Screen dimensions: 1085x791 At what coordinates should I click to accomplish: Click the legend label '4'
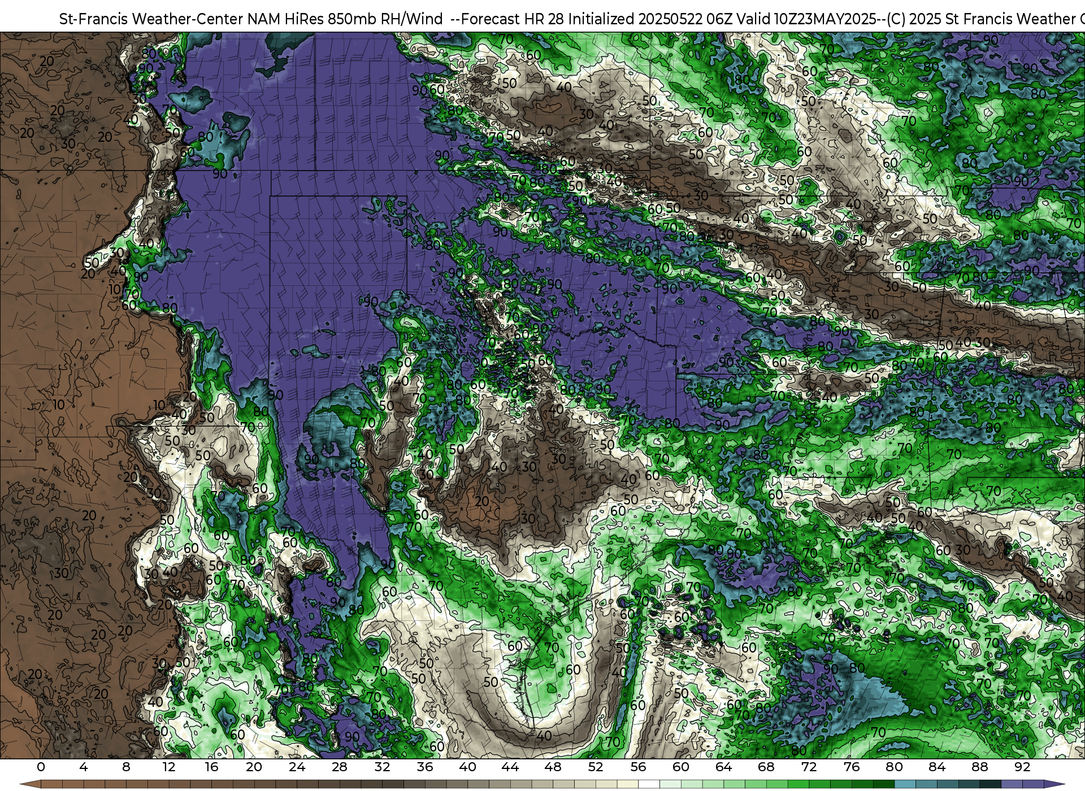pos(84,767)
